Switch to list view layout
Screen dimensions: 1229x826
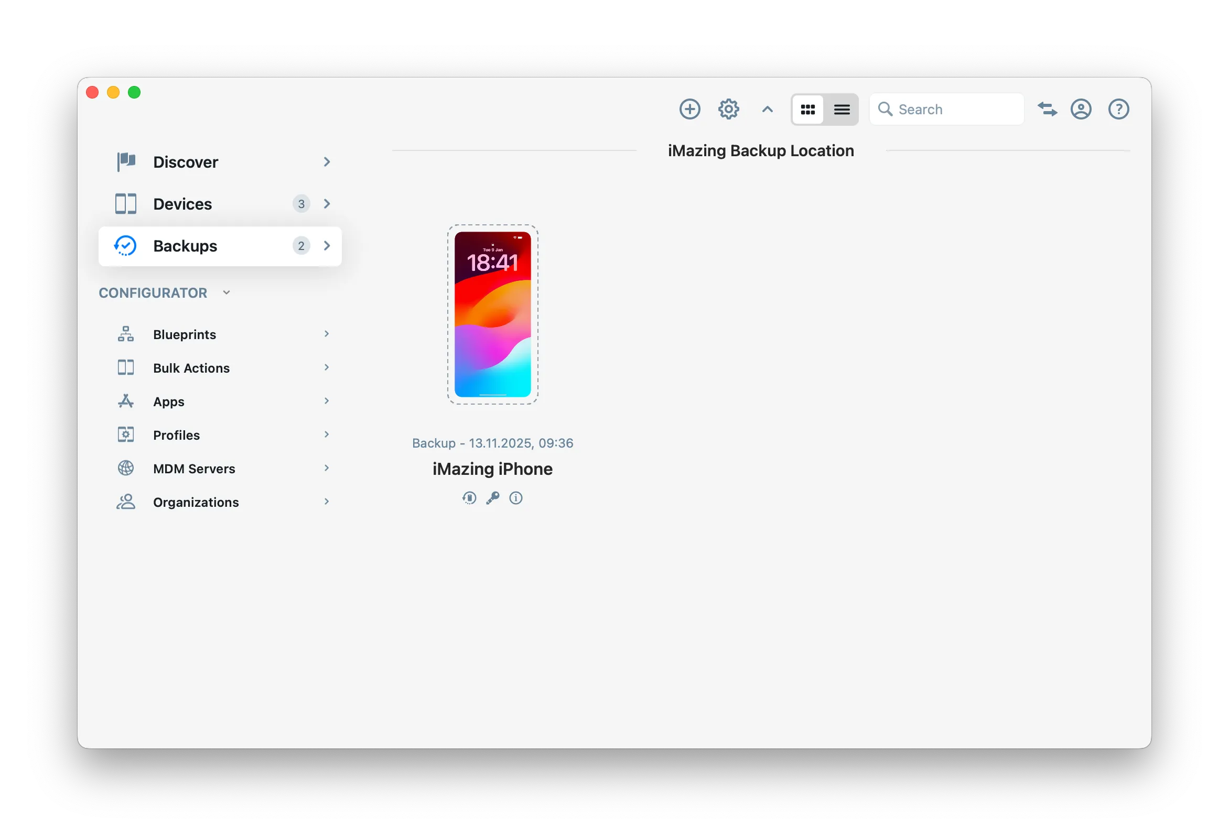[x=842, y=109]
